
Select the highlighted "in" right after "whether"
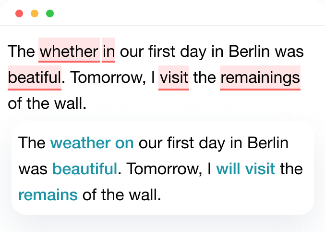[108, 52]
